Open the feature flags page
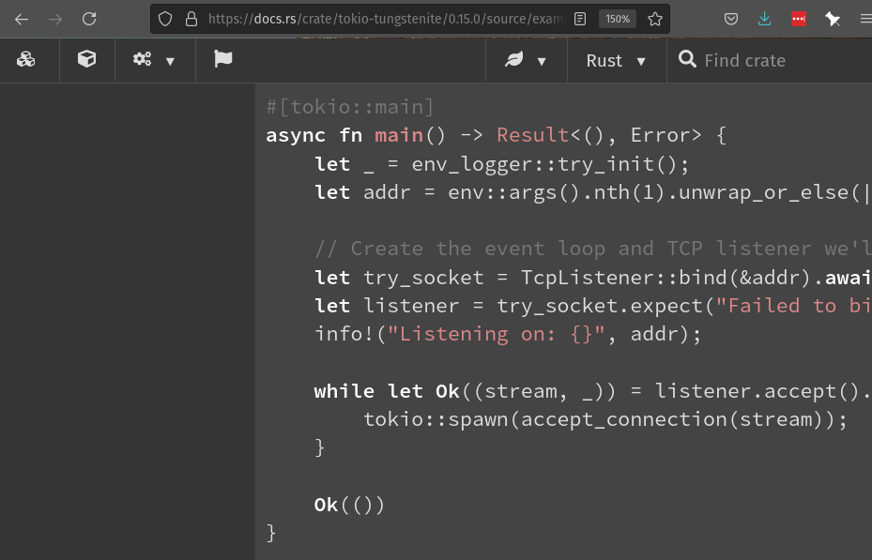This screenshot has height=560, width=872. (x=223, y=59)
